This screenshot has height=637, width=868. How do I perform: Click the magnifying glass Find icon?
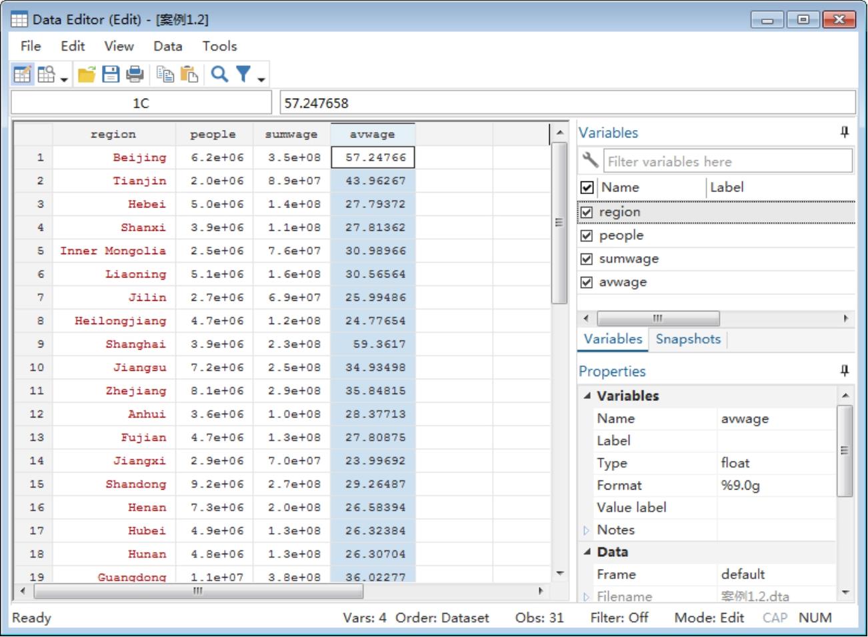[x=219, y=74]
